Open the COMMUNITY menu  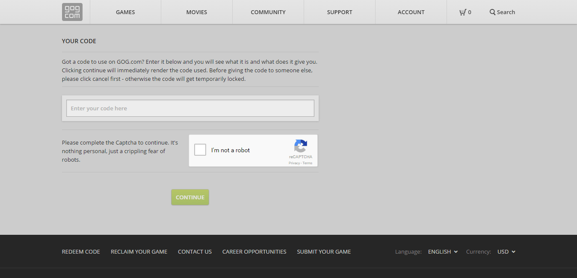click(x=268, y=12)
